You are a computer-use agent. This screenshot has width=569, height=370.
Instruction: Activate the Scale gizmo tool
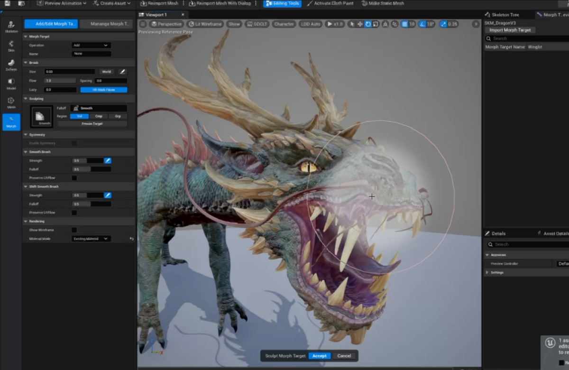coord(375,24)
